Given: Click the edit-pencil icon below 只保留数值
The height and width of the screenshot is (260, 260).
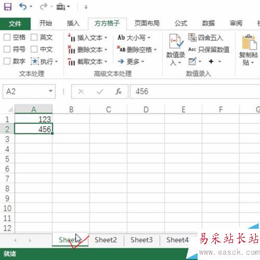Looking at the screenshot, I should pos(192,61).
